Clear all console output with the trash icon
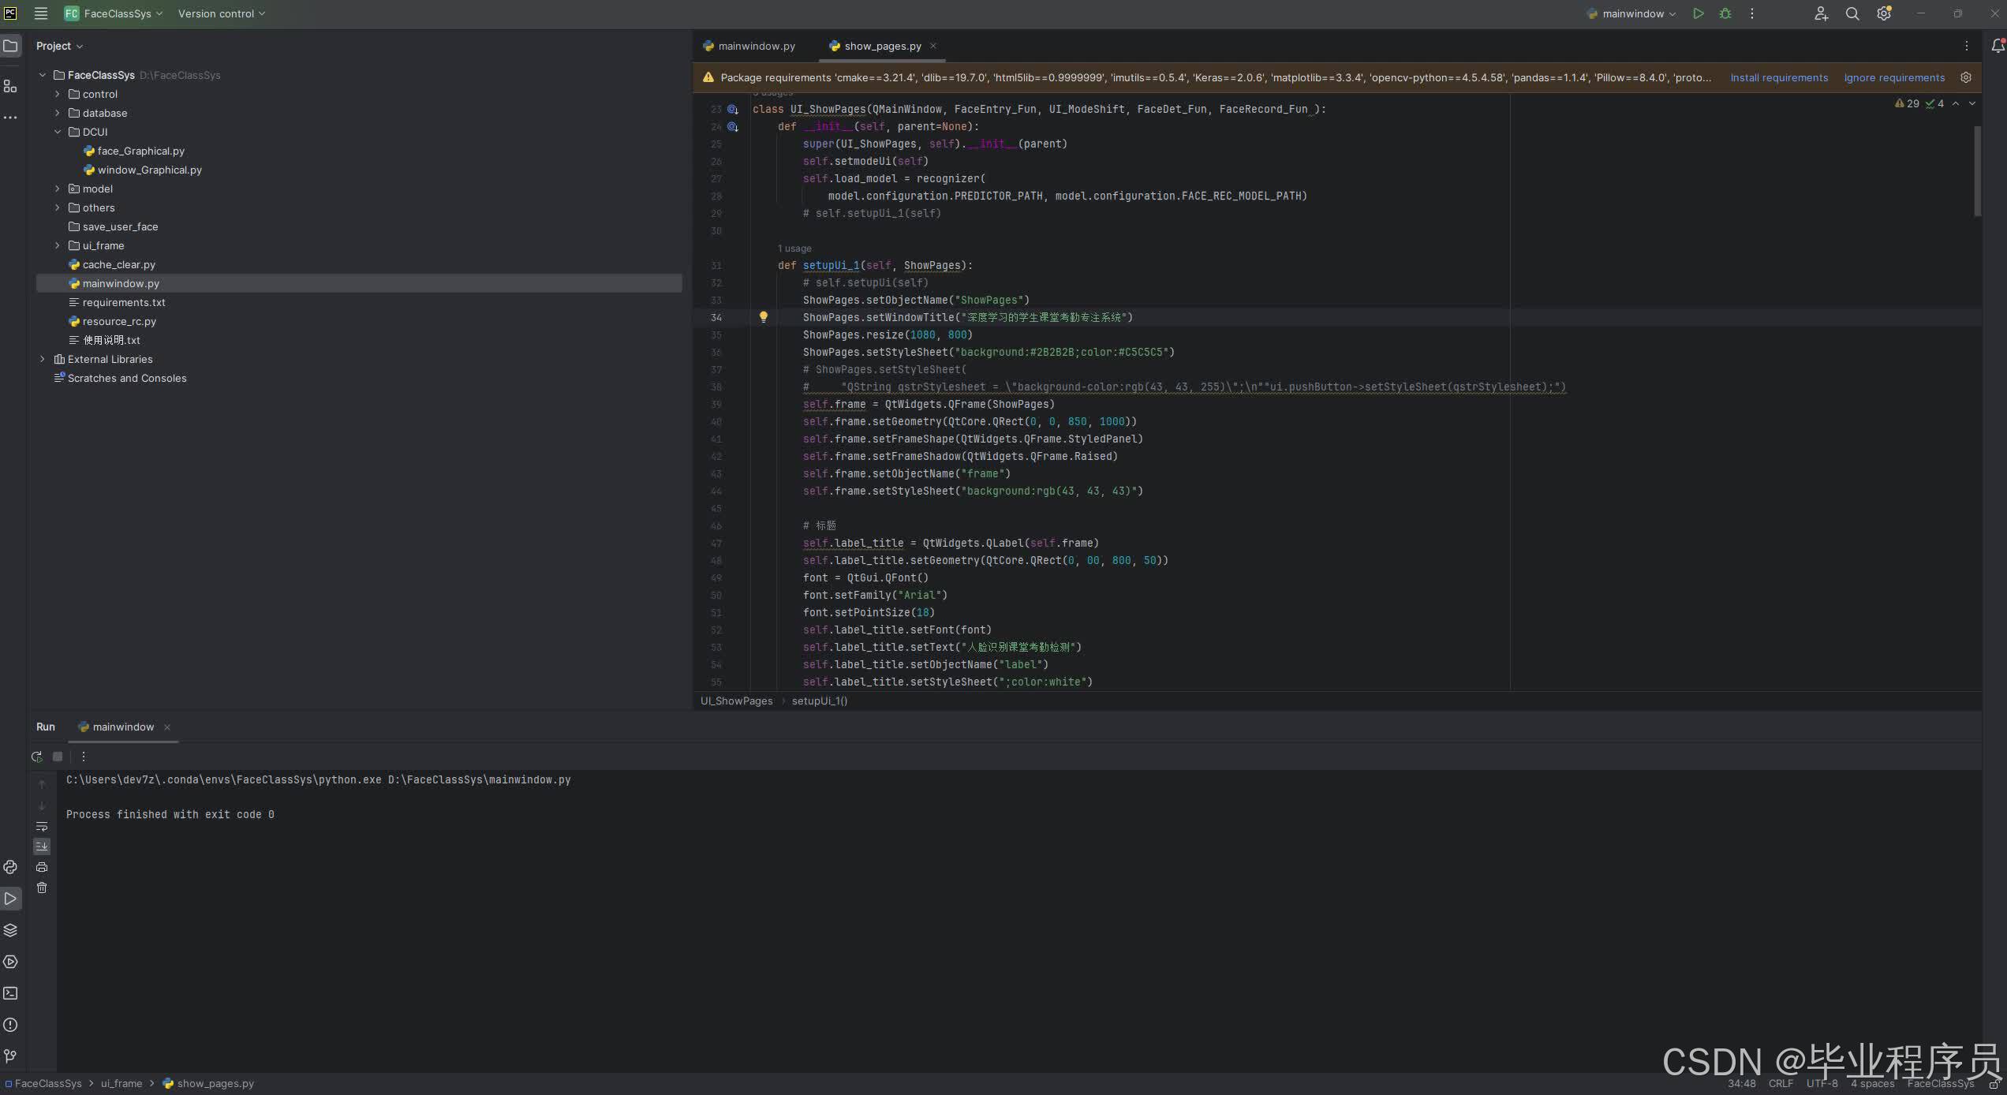This screenshot has height=1095, width=2007. (42, 888)
